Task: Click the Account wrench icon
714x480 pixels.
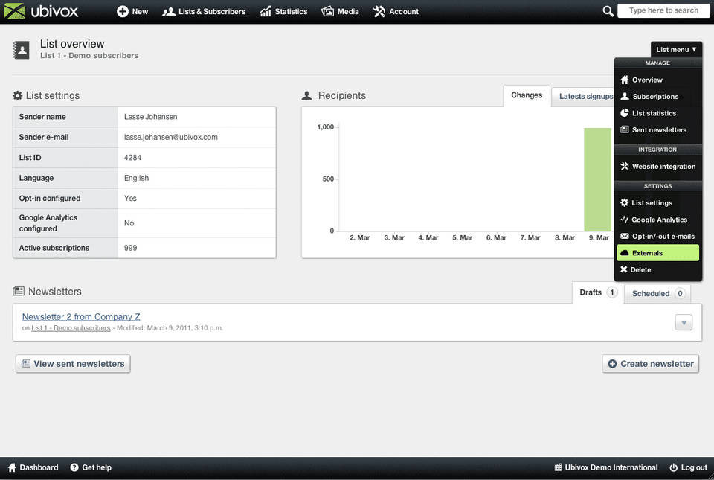Action: (x=379, y=11)
